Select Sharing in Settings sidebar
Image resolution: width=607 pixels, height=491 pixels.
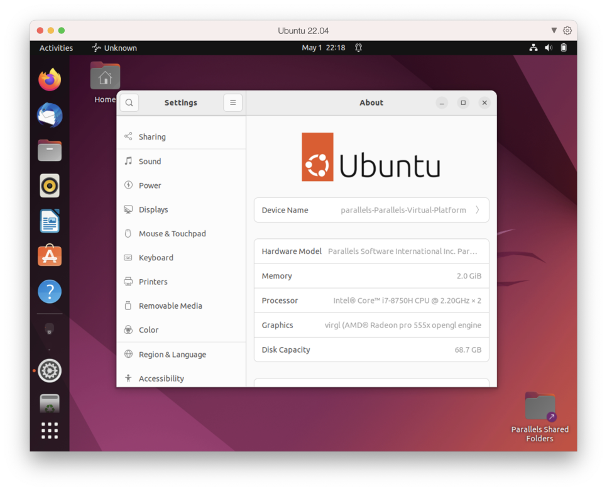181,136
